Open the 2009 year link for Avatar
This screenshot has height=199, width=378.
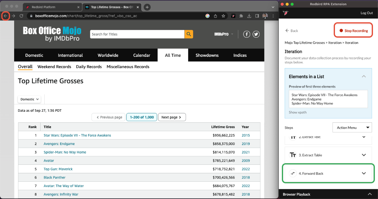[x=246, y=160]
